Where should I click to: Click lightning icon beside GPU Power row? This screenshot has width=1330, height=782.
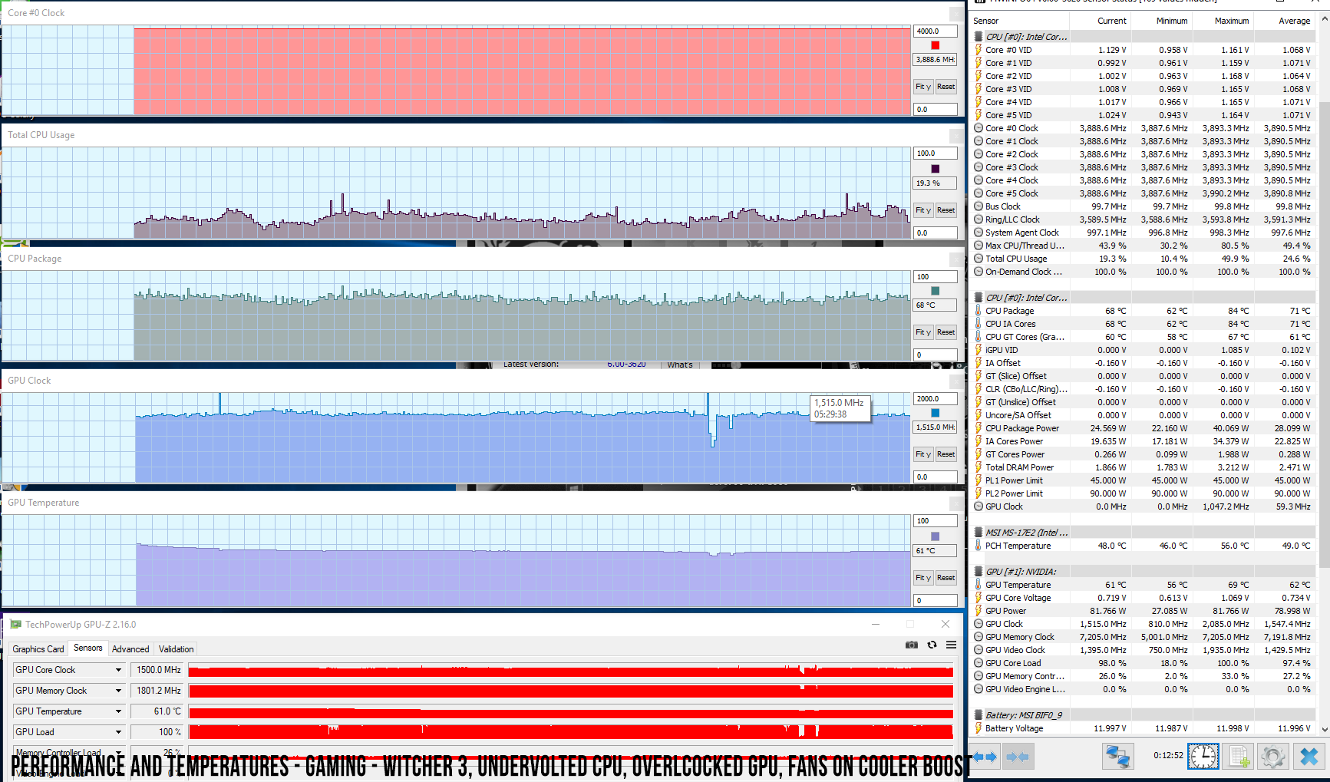979,611
